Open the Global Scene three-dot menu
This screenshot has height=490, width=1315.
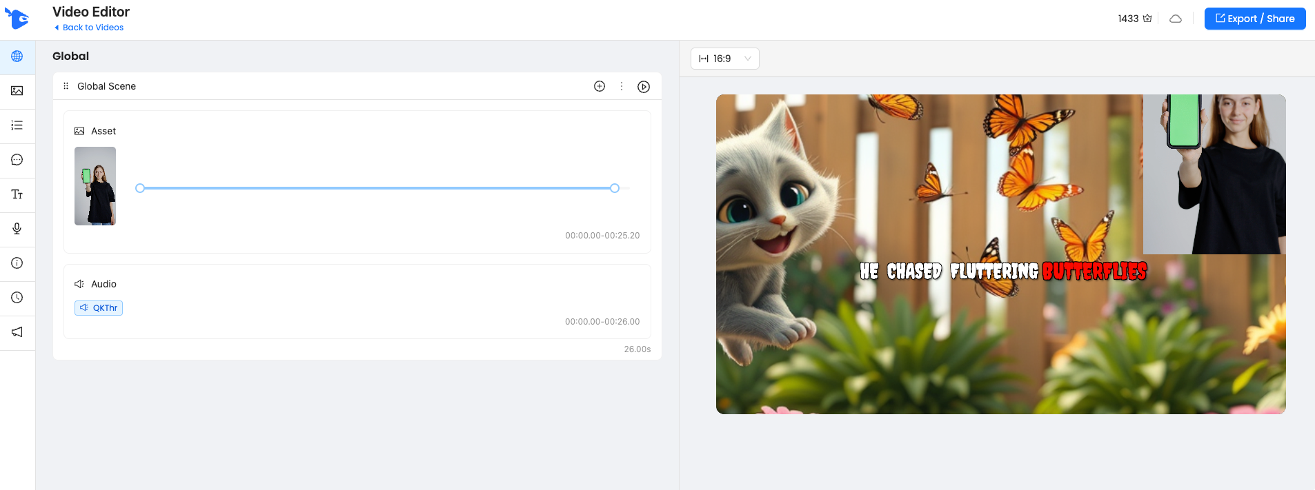pyautogui.click(x=622, y=86)
